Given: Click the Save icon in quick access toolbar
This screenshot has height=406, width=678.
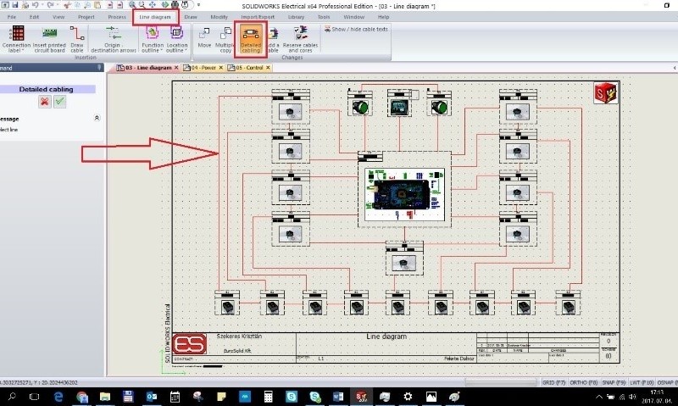Looking at the screenshot, I should [x=14, y=5].
